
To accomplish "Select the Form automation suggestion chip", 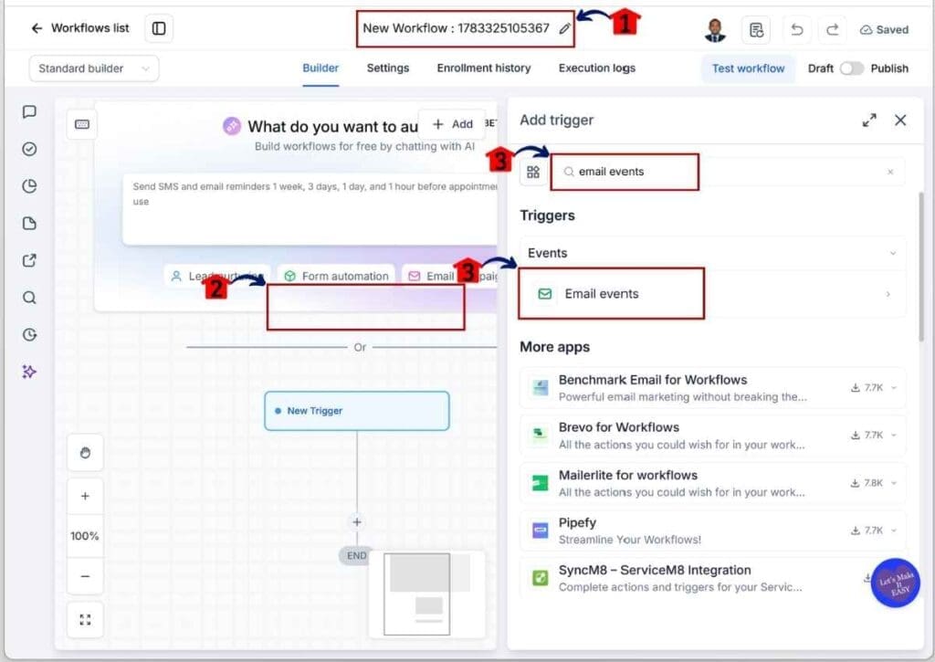I will (x=336, y=276).
